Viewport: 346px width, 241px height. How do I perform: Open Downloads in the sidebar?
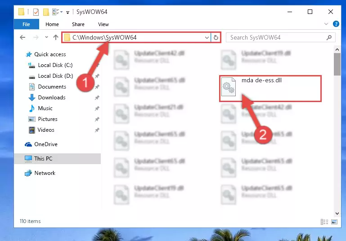(52, 98)
